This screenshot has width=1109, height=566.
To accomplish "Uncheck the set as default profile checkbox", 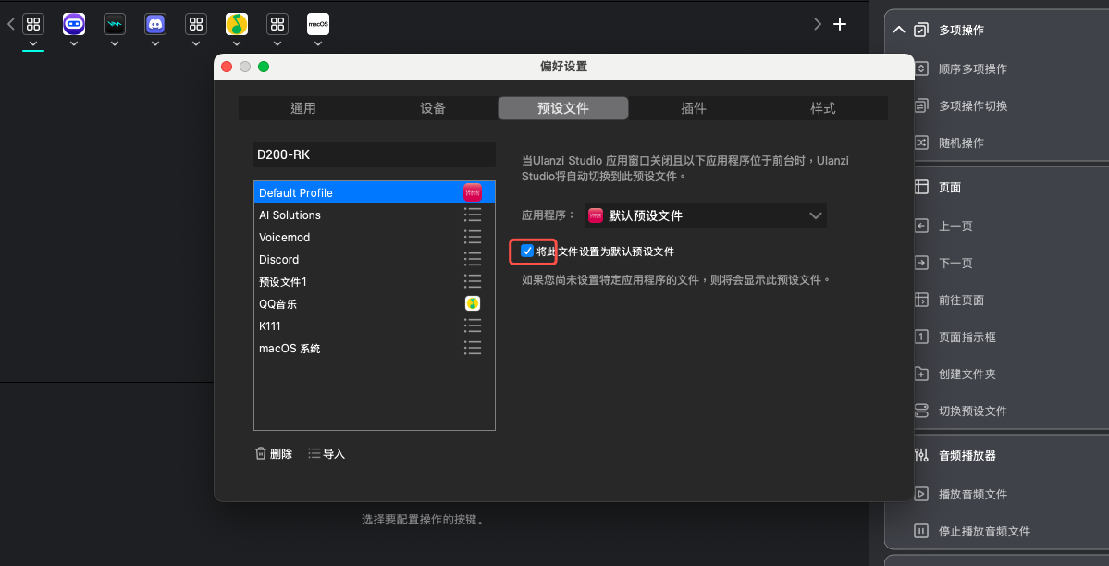I will click(527, 251).
